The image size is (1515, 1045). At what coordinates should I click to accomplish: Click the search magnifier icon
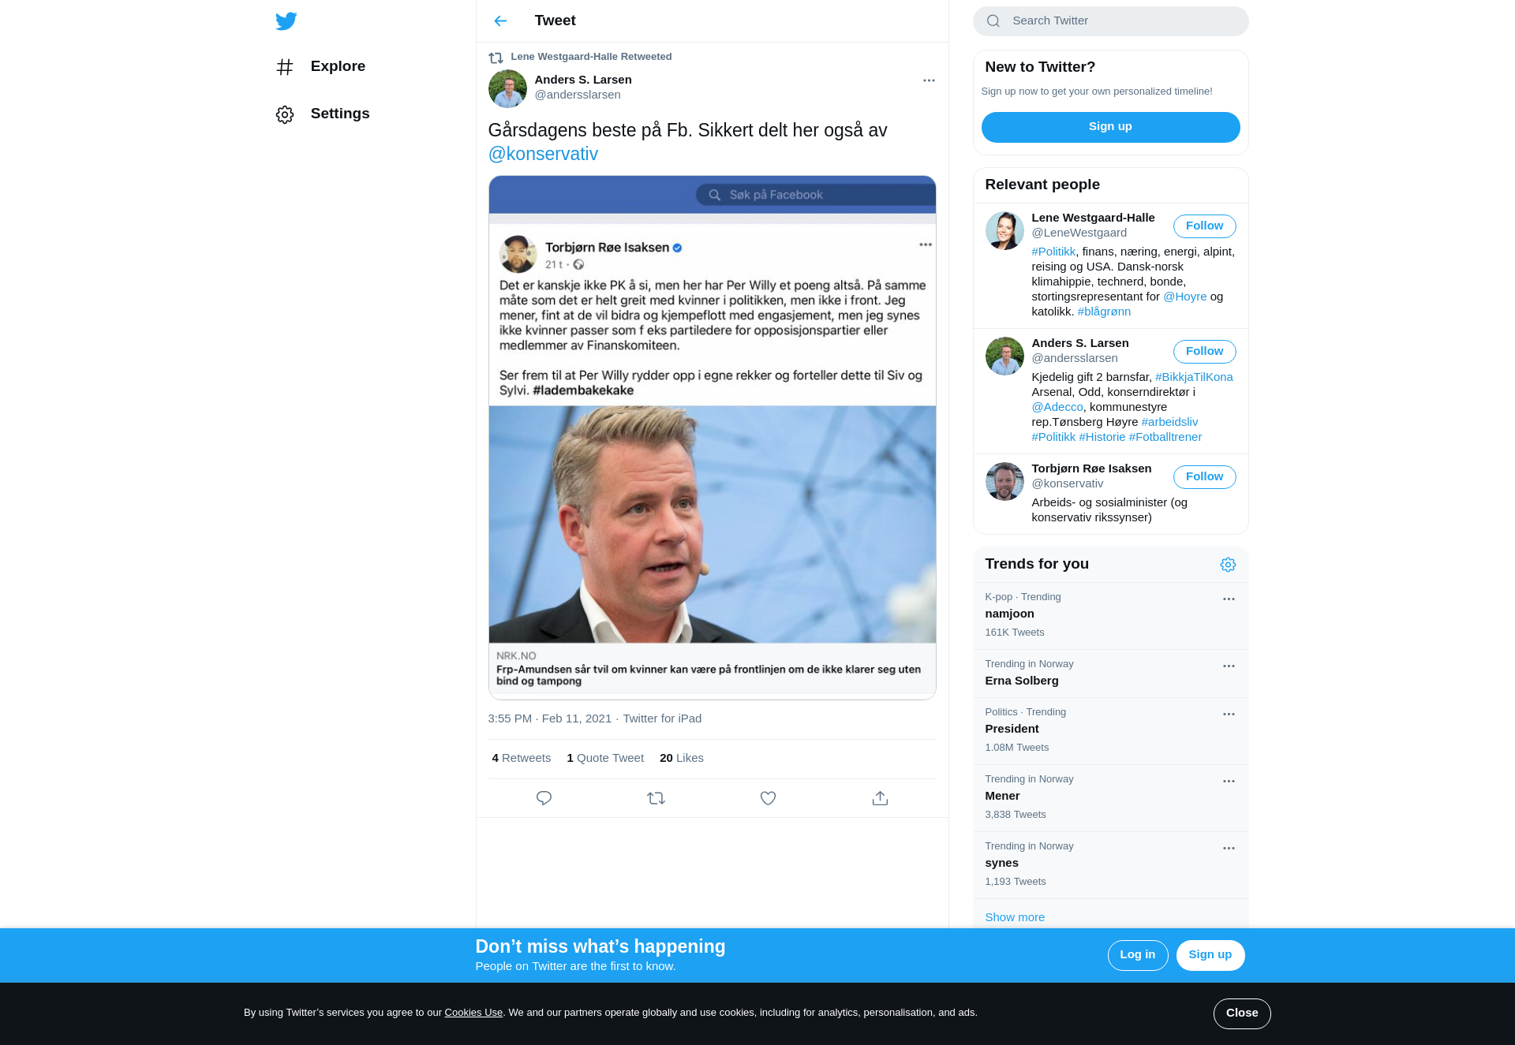pyautogui.click(x=993, y=21)
